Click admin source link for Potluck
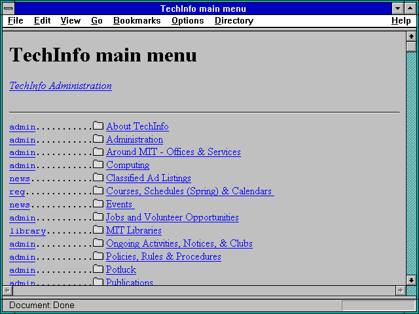The height and width of the screenshot is (314, 419). [x=22, y=270]
